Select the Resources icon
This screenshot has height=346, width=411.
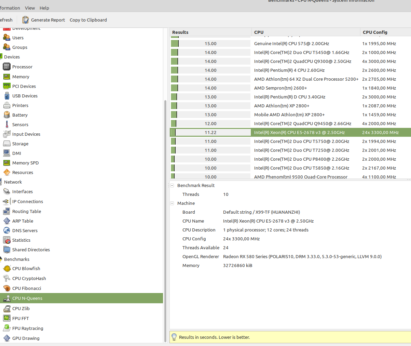(6, 172)
